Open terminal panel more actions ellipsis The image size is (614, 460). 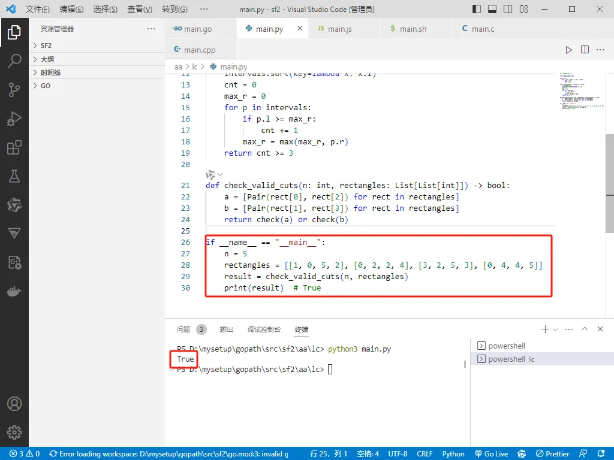569,329
